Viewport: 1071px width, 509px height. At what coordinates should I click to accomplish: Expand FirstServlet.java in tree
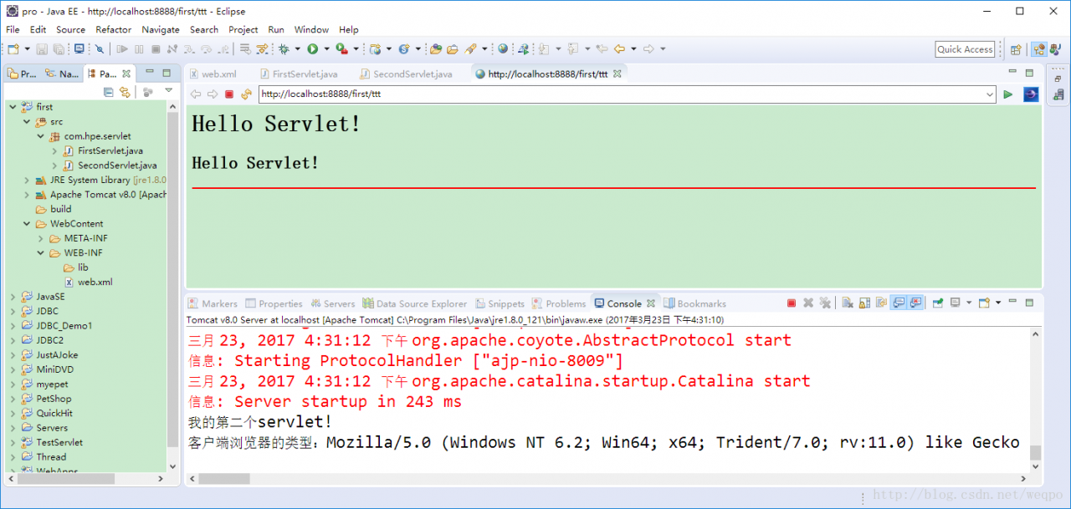point(55,151)
